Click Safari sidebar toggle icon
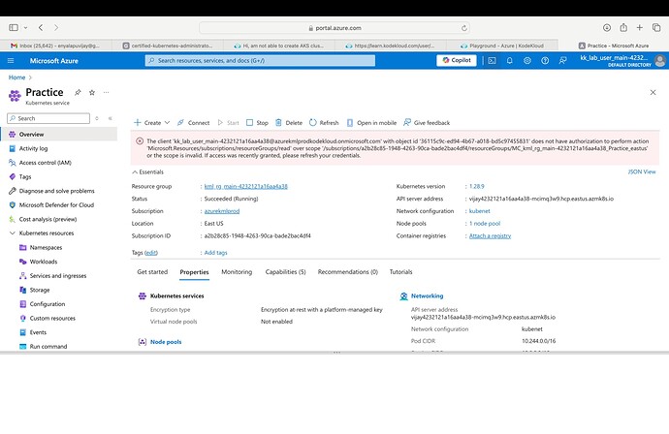Viewport: 669px width, 434px height. point(14,28)
